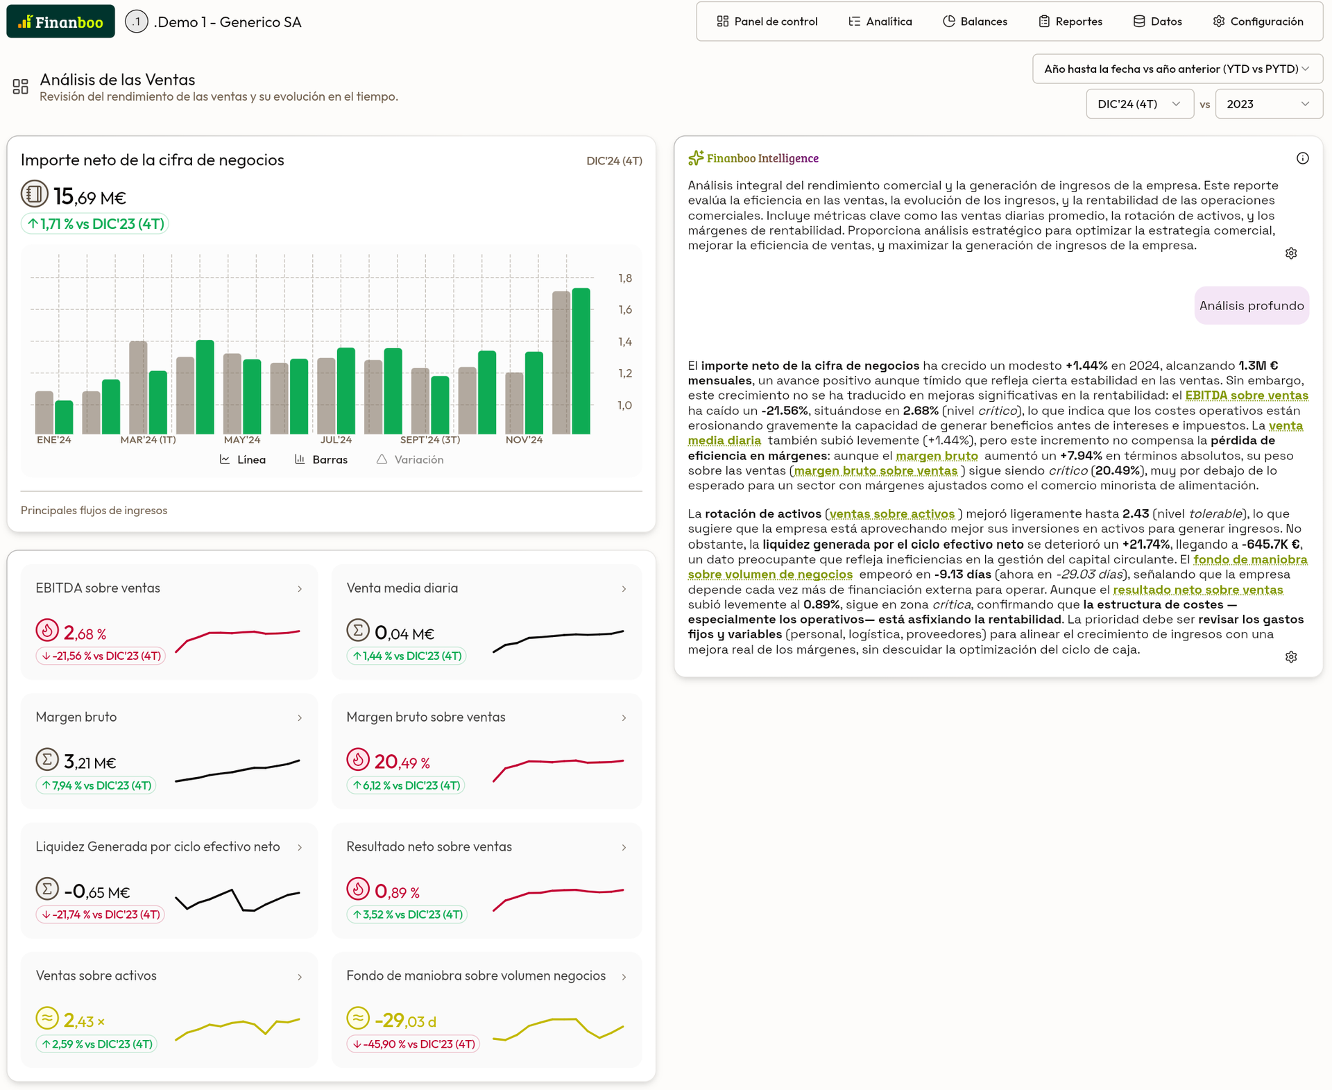
Task: Click the info icon in Finanboo Intelligence
Action: click(x=1302, y=158)
